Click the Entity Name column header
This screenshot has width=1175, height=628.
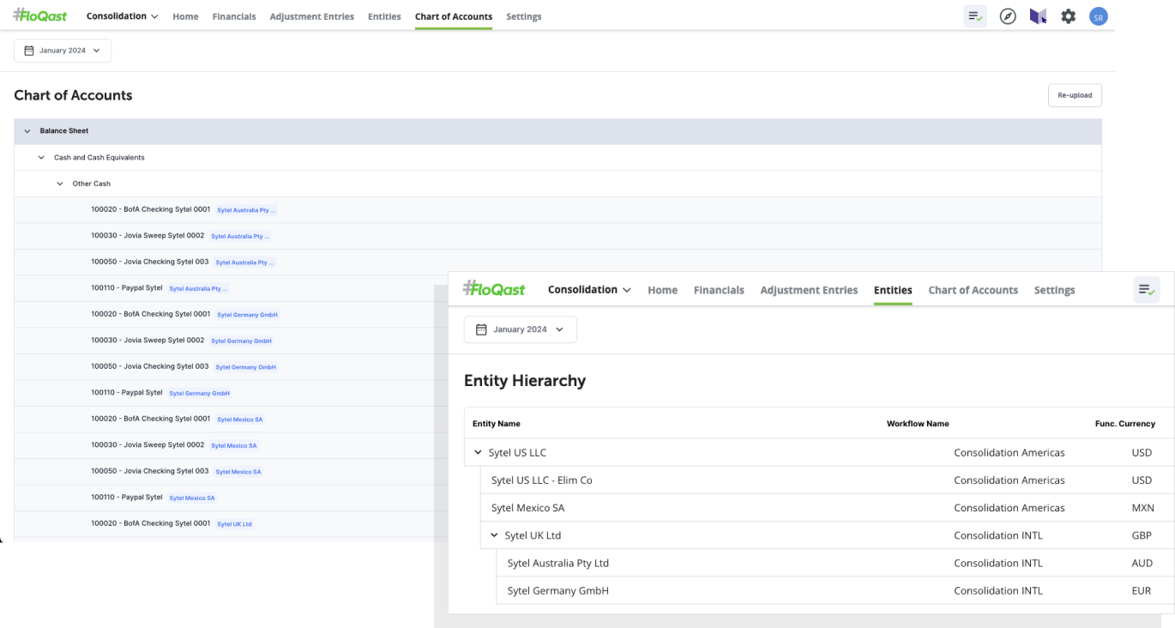click(x=497, y=424)
